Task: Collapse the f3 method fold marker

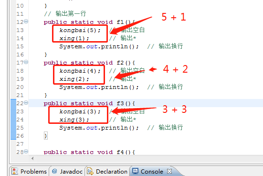Action: click(26, 102)
